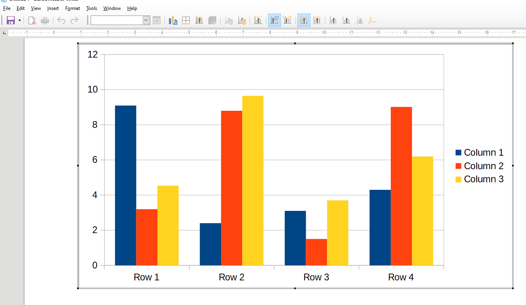Select the 3D View icon
526x305 pixels.
pos(212,20)
